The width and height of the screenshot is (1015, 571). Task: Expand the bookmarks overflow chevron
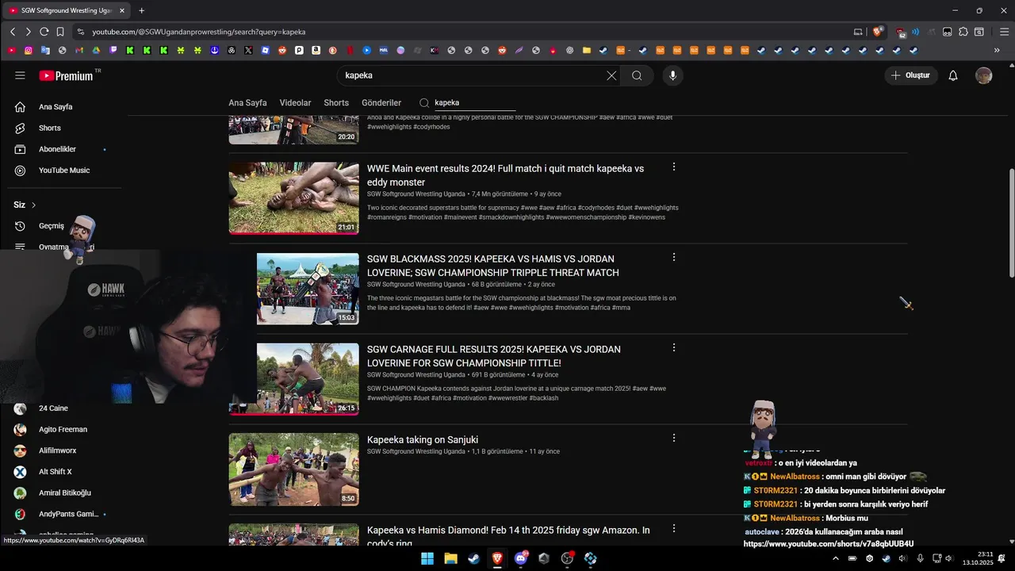point(997,50)
